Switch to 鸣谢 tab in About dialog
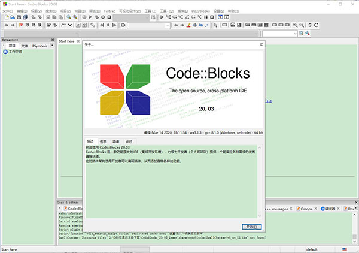 pyautogui.click(x=116, y=141)
